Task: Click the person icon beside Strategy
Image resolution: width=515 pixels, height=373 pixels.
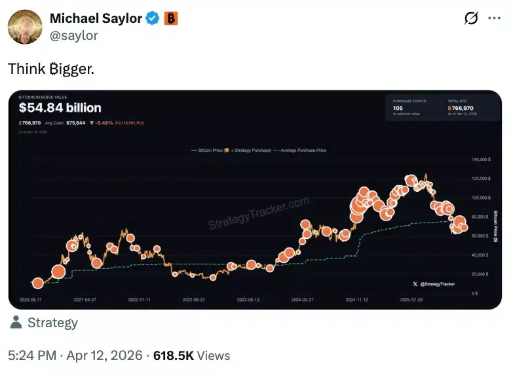Action: click(17, 323)
